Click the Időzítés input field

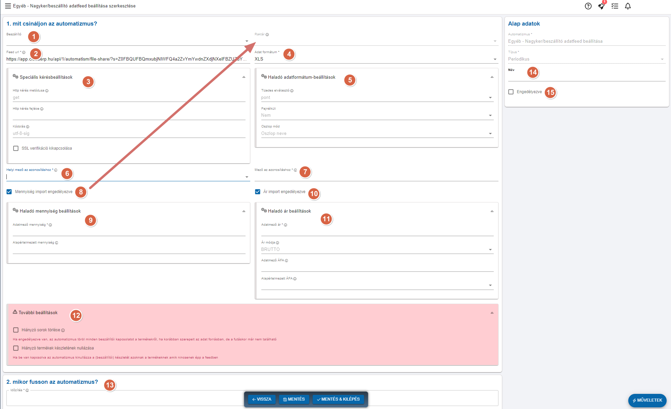point(252,399)
